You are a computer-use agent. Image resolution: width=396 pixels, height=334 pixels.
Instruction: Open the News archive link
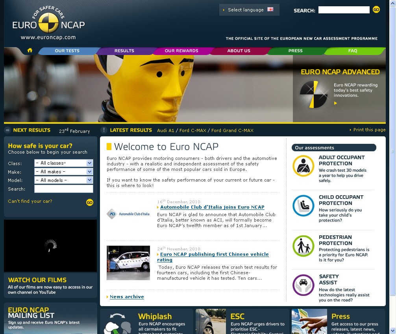point(127,297)
